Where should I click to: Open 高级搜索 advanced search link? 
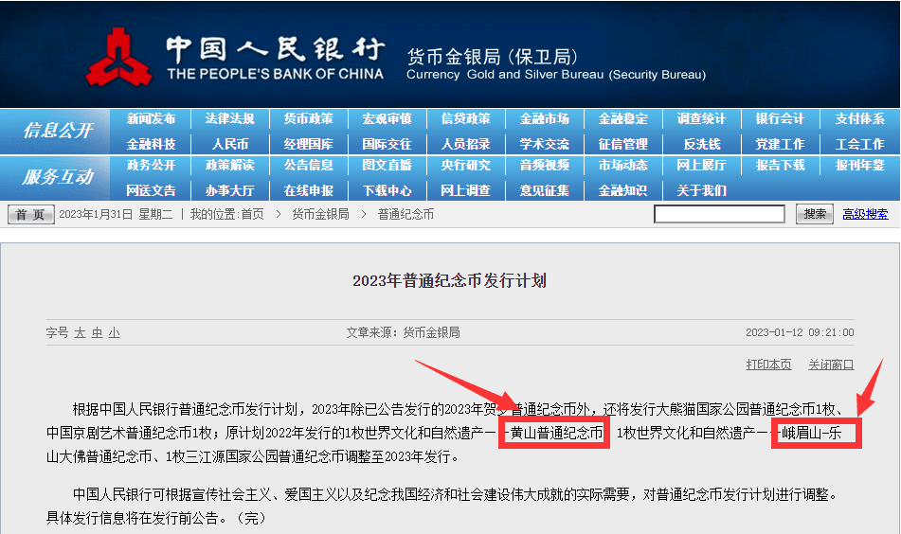[x=865, y=214]
